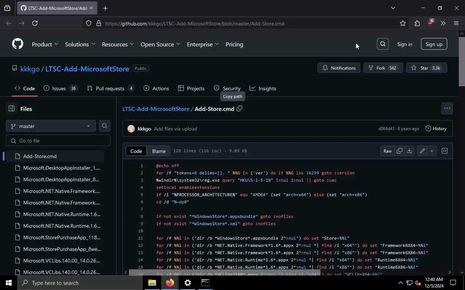View the file History
This screenshot has height=290, width=465.
(x=436, y=129)
